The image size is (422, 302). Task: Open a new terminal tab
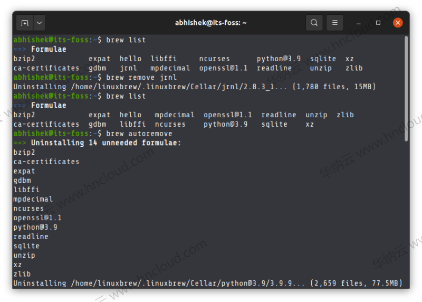25,23
